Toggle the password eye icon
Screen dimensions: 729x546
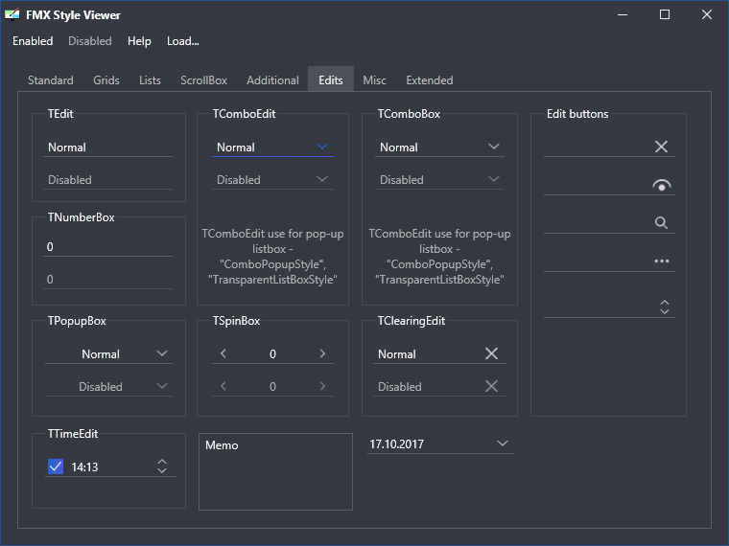[x=662, y=185]
